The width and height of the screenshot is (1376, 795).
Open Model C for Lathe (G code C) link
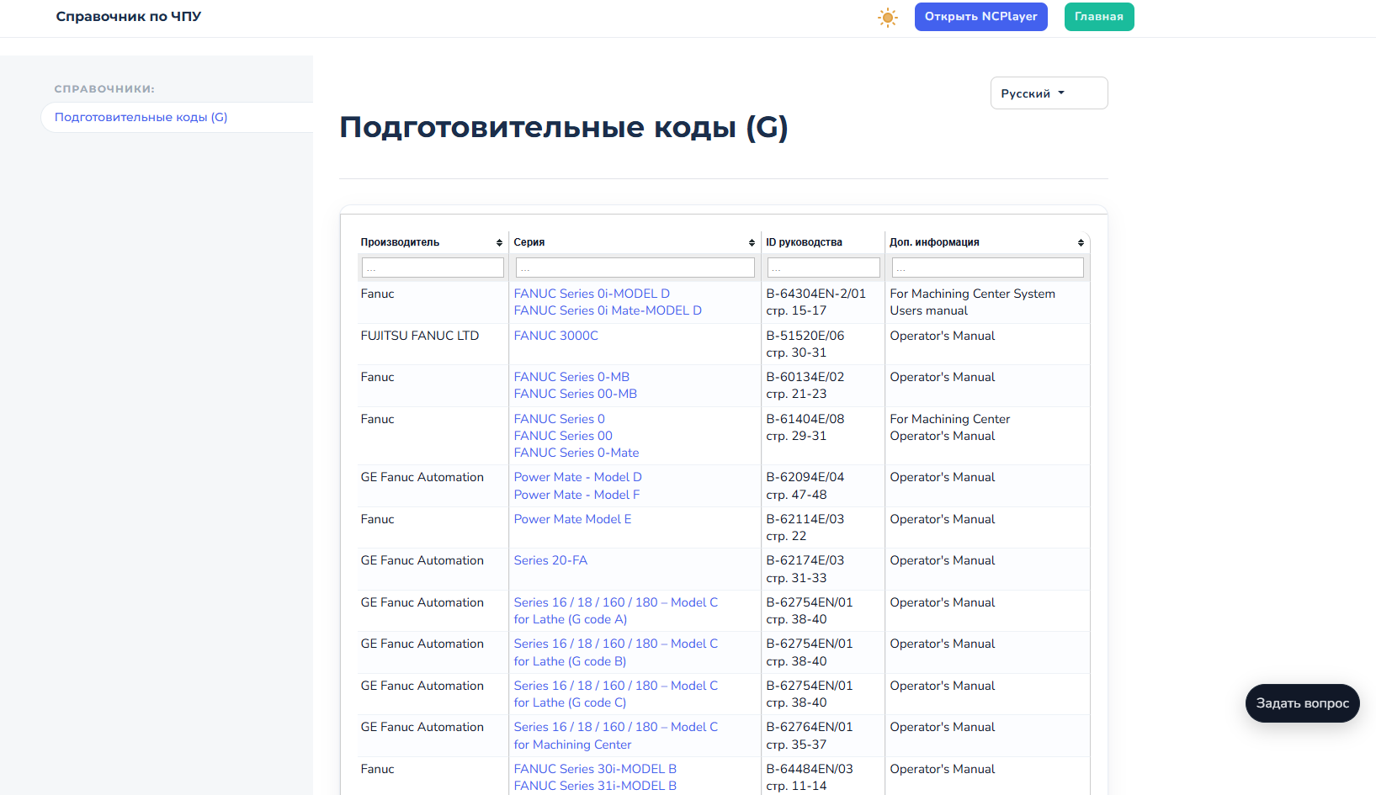click(x=616, y=694)
